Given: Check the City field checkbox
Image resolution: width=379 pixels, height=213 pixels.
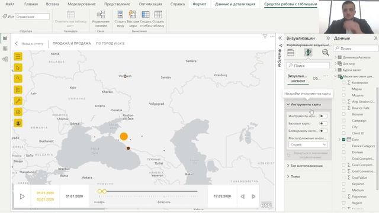Looking at the screenshot, I should tap(343, 127).
